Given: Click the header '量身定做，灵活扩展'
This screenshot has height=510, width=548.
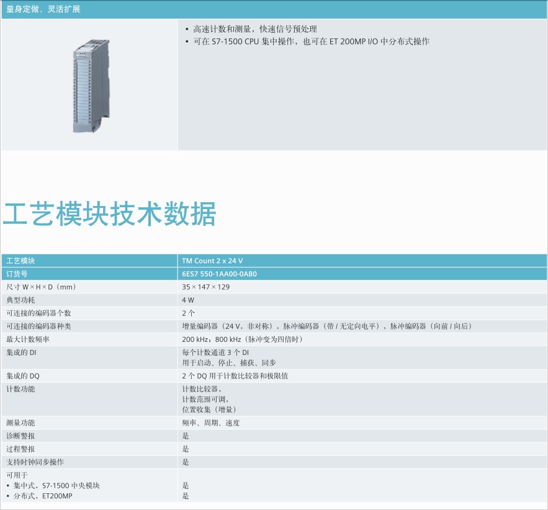Looking at the screenshot, I should [43, 9].
